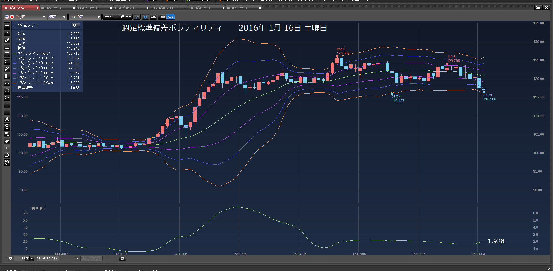Click the blue info toolbar icon
This screenshot has width=553, height=271.
pos(145,17)
